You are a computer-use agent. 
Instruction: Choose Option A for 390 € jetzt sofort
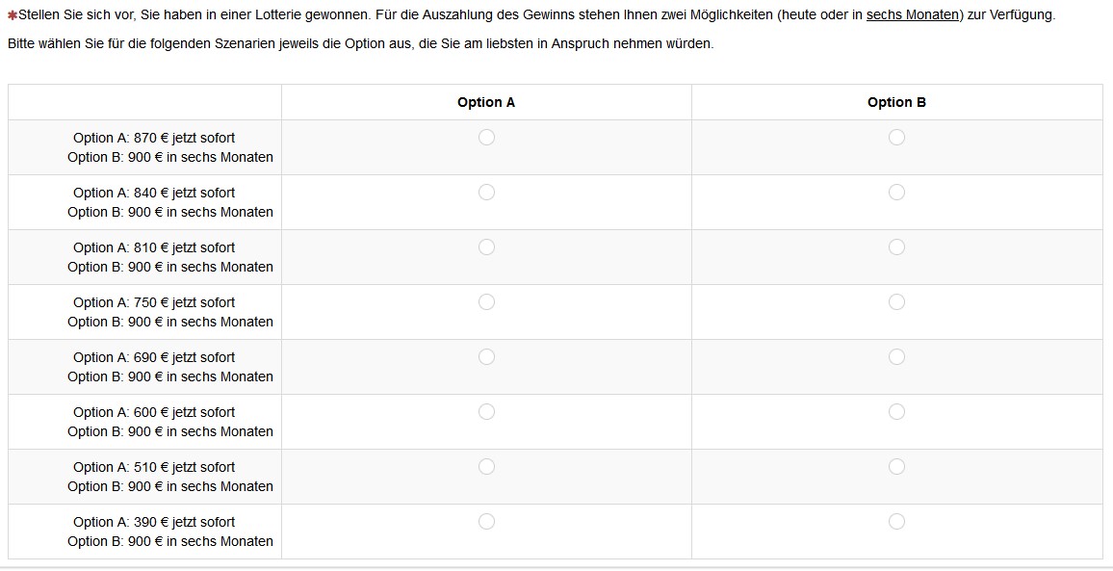tap(486, 522)
